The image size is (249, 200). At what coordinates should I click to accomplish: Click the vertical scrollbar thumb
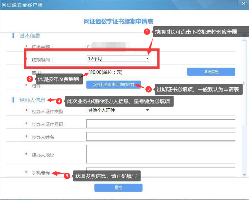(244, 83)
